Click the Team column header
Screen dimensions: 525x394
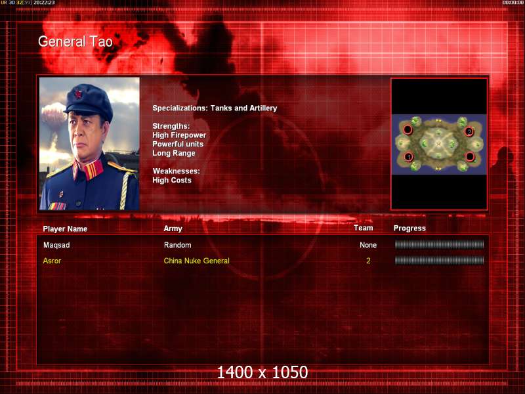click(364, 228)
